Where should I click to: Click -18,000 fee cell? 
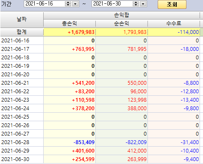(174, 49)
